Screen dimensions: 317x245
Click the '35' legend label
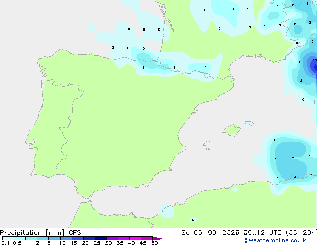click(x=120, y=243)
